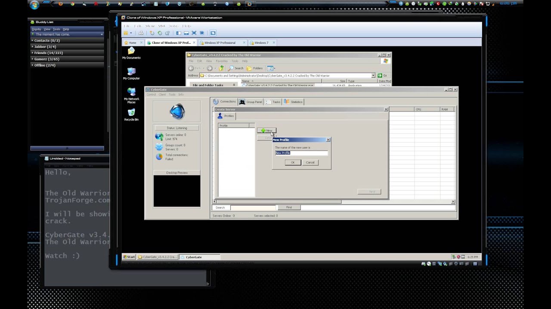
Task: Click the horizontal scrollbar in CyberGate list
Action: coord(334,201)
